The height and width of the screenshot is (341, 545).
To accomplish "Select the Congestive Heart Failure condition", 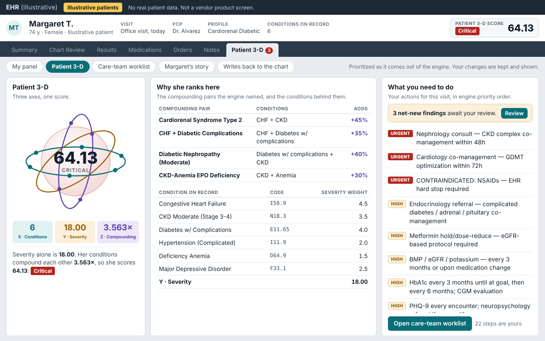I will click(x=263, y=204).
